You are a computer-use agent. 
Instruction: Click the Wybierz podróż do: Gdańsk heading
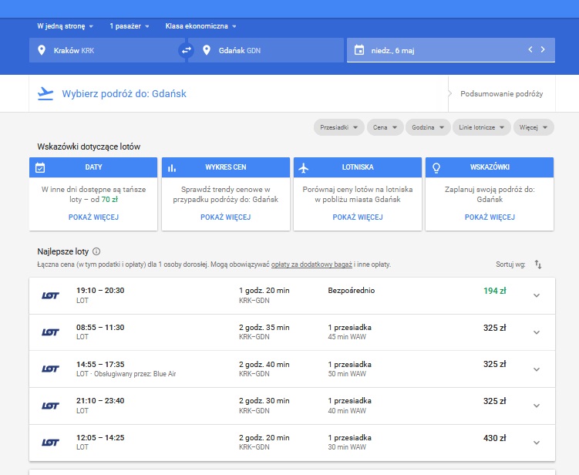(124, 94)
